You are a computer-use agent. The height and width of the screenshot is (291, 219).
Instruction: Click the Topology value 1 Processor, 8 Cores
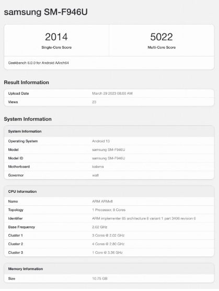coord(109,210)
